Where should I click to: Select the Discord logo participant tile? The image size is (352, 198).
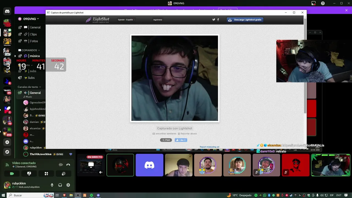149,165
